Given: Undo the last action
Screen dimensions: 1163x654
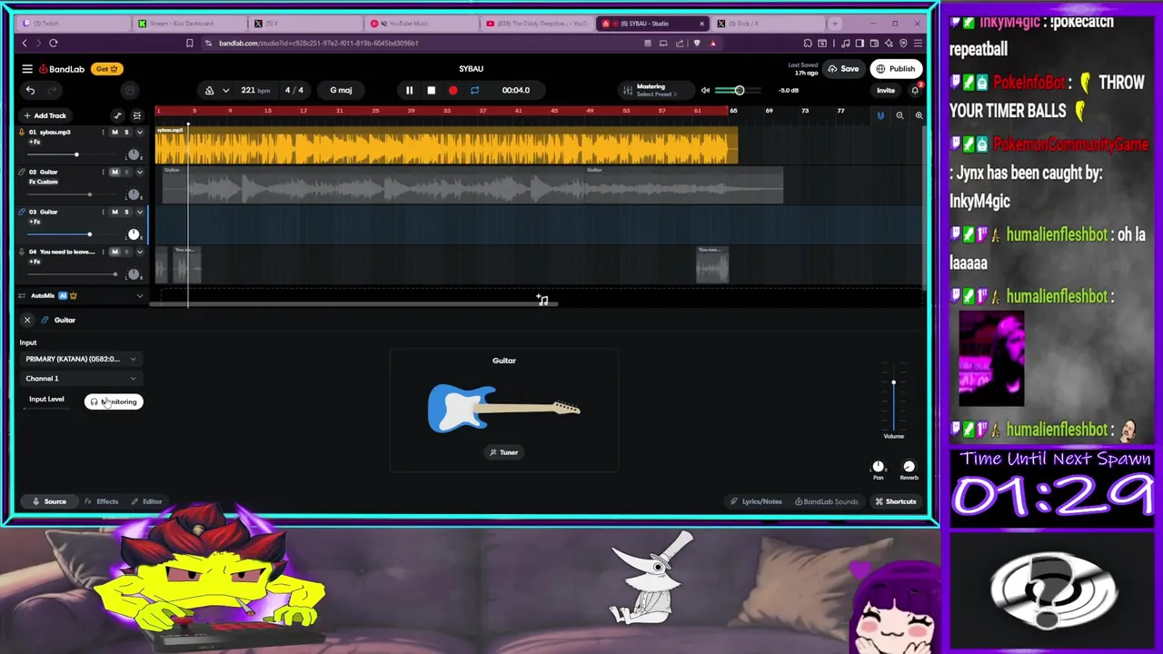Looking at the screenshot, I should (30, 90).
